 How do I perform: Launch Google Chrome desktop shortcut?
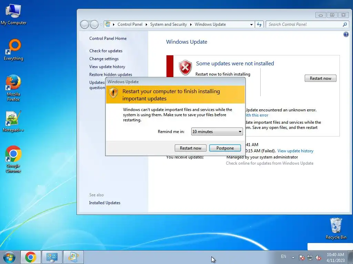13,159
